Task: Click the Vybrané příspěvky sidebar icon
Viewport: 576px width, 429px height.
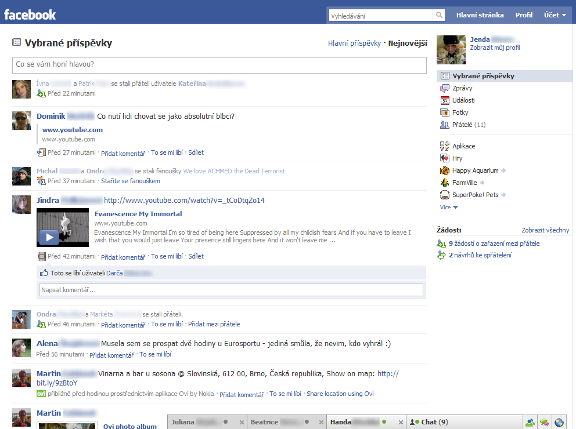Action: pyautogui.click(x=445, y=76)
